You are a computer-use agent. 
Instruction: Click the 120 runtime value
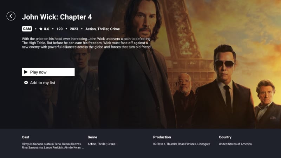pos(59,29)
